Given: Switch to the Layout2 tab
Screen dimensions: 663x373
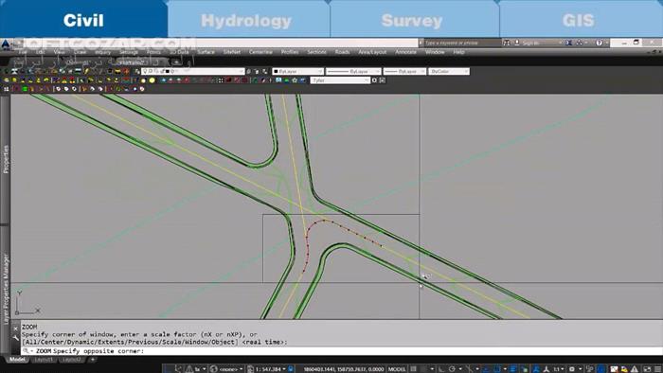Looking at the screenshot, I should [x=71, y=360].
